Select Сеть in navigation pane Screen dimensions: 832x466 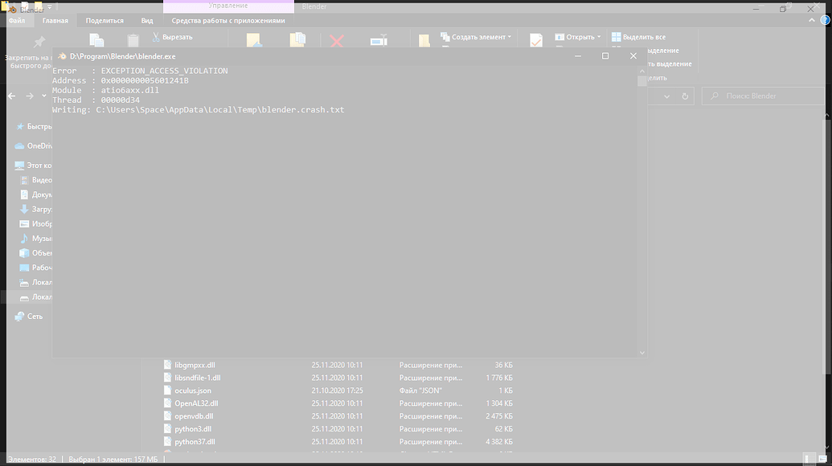[29, 317]
